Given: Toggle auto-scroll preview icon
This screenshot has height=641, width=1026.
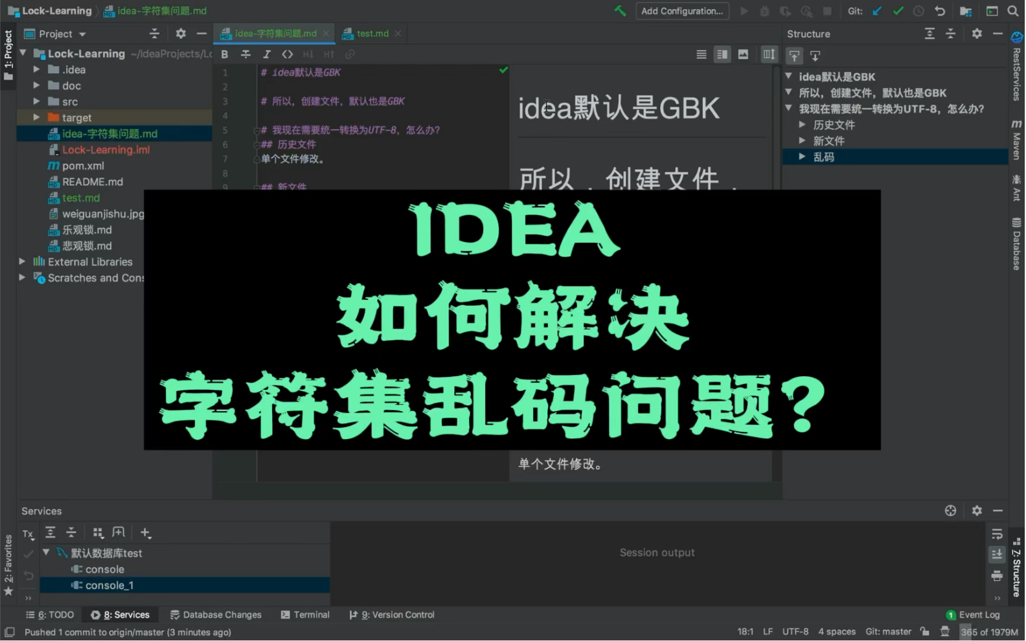Looking at the screenshot, I should (769, 54).
